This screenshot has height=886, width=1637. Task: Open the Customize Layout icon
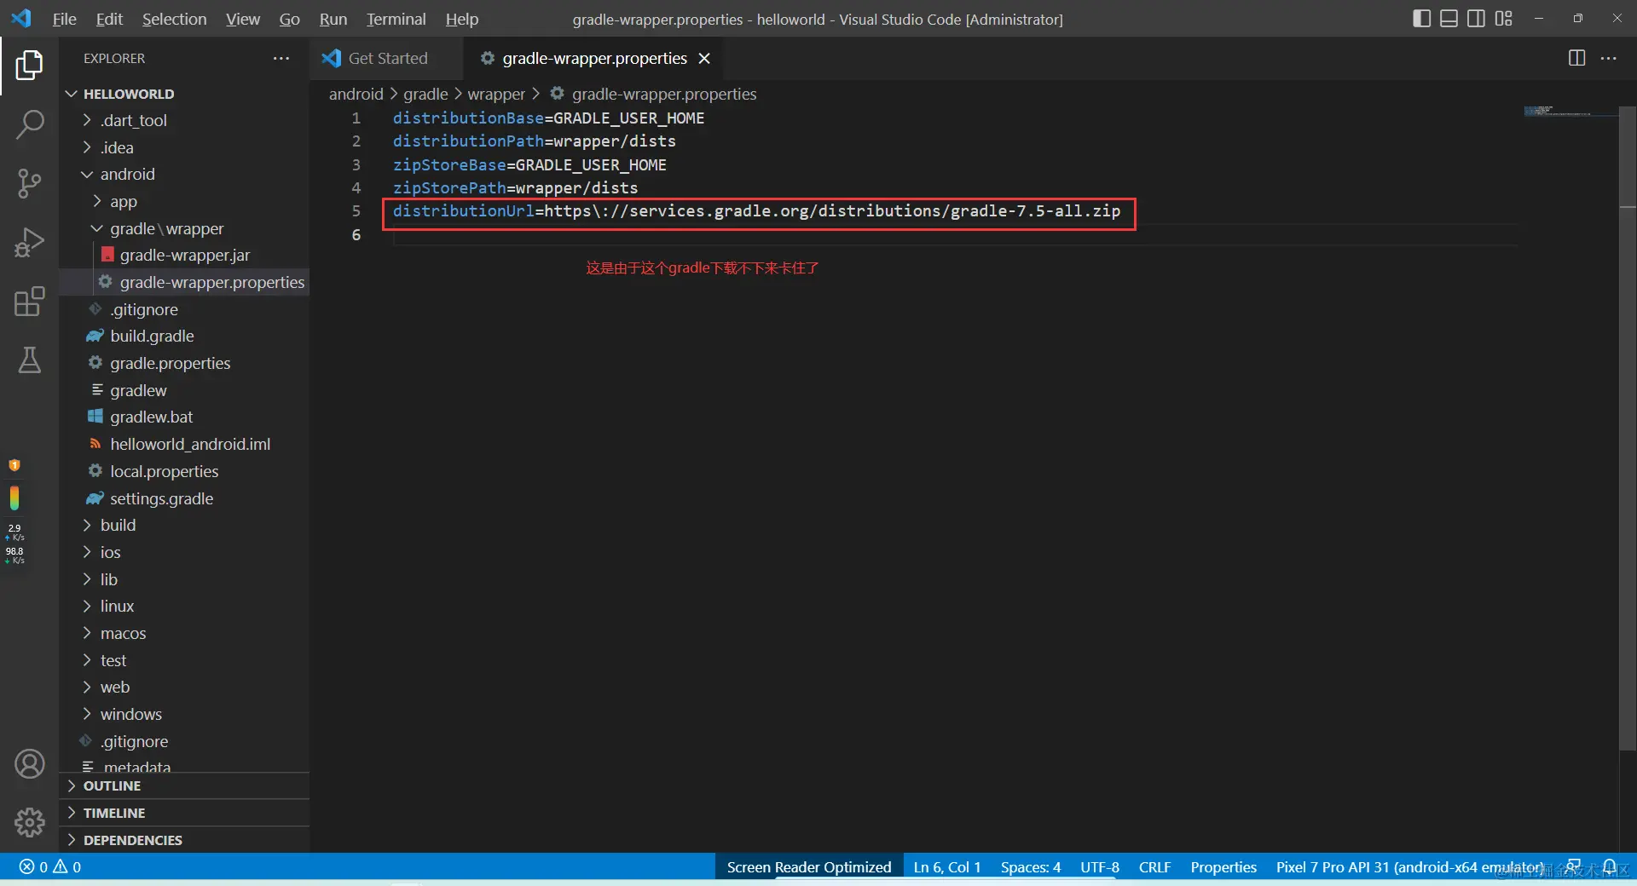[1503, 19]
